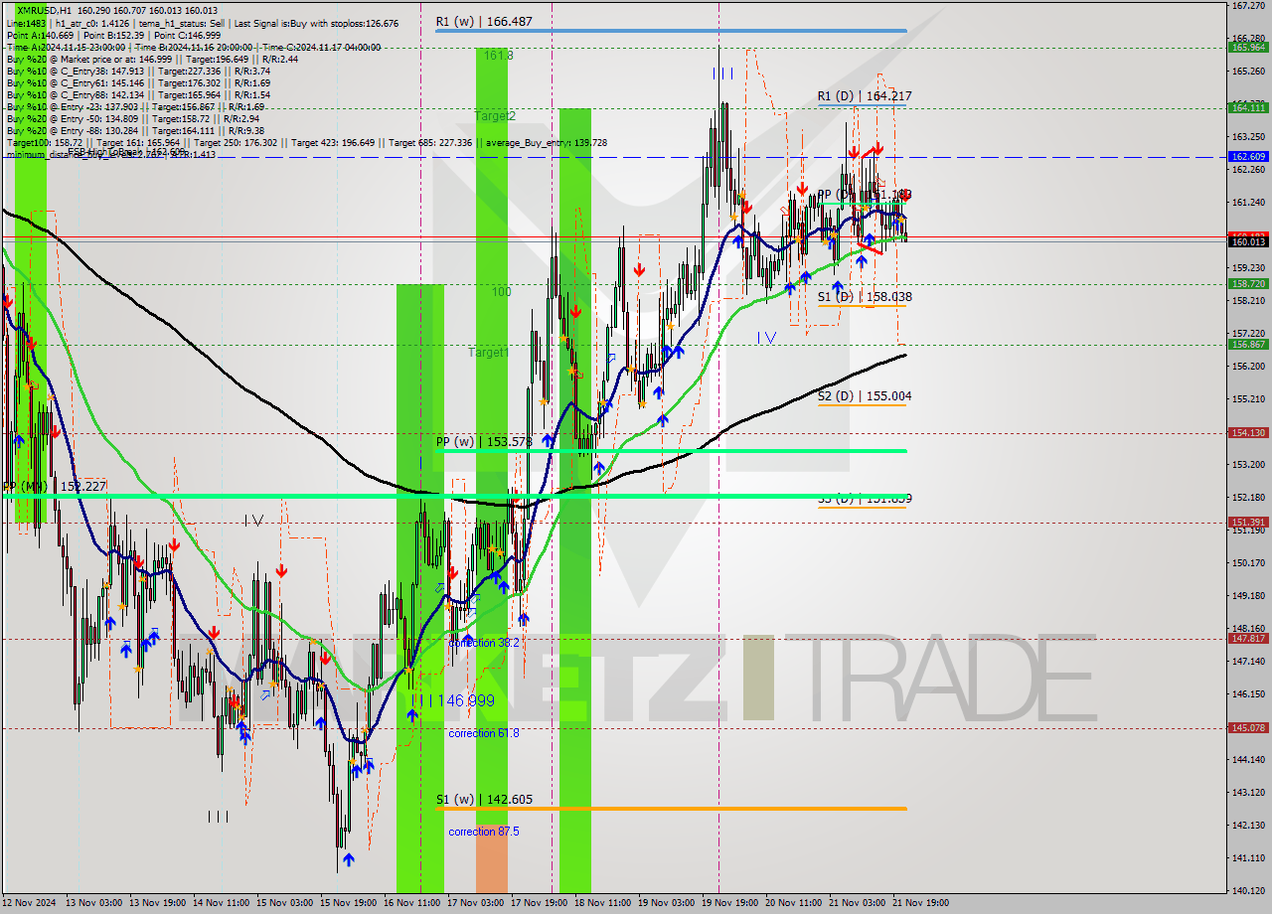Click the green 156.867 price tag
The width and height of the screenshot is (1272, 914).
(x=1248, y=344)
